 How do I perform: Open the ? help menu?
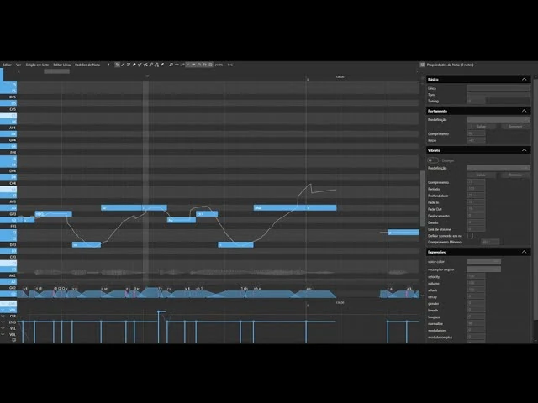(x=108, y=65)
